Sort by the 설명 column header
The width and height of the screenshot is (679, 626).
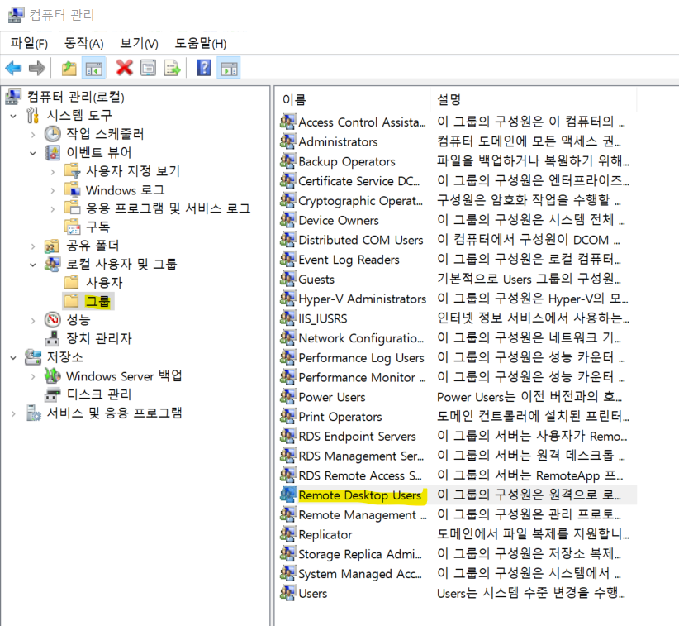pos(534,100)
